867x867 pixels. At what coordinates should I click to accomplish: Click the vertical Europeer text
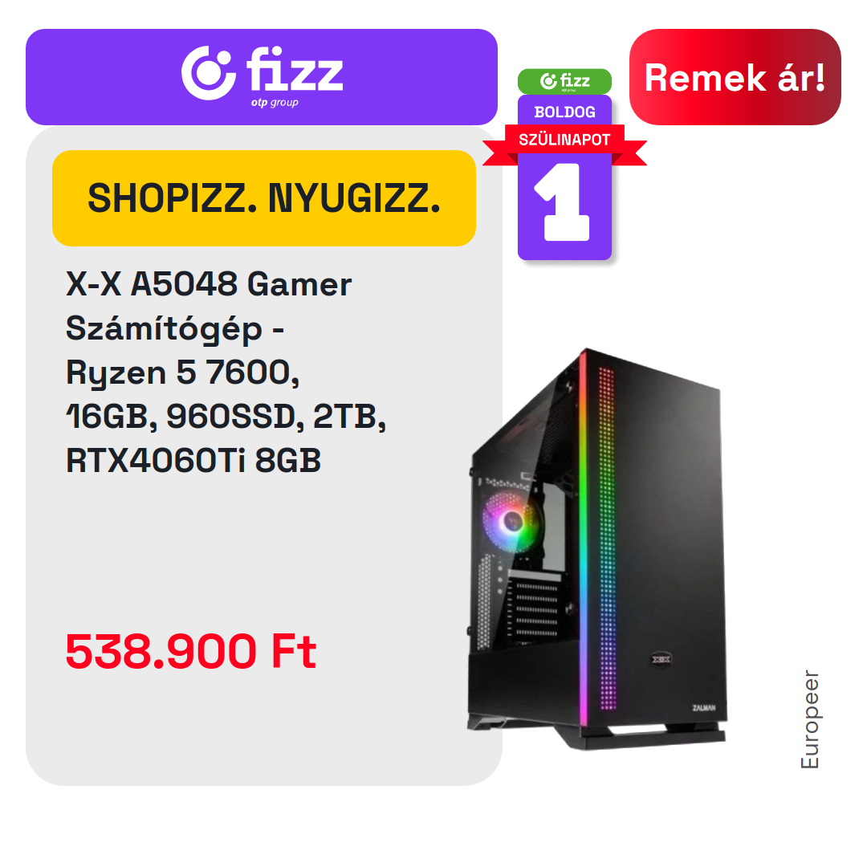pyautogui.click(x=810, y=719)
